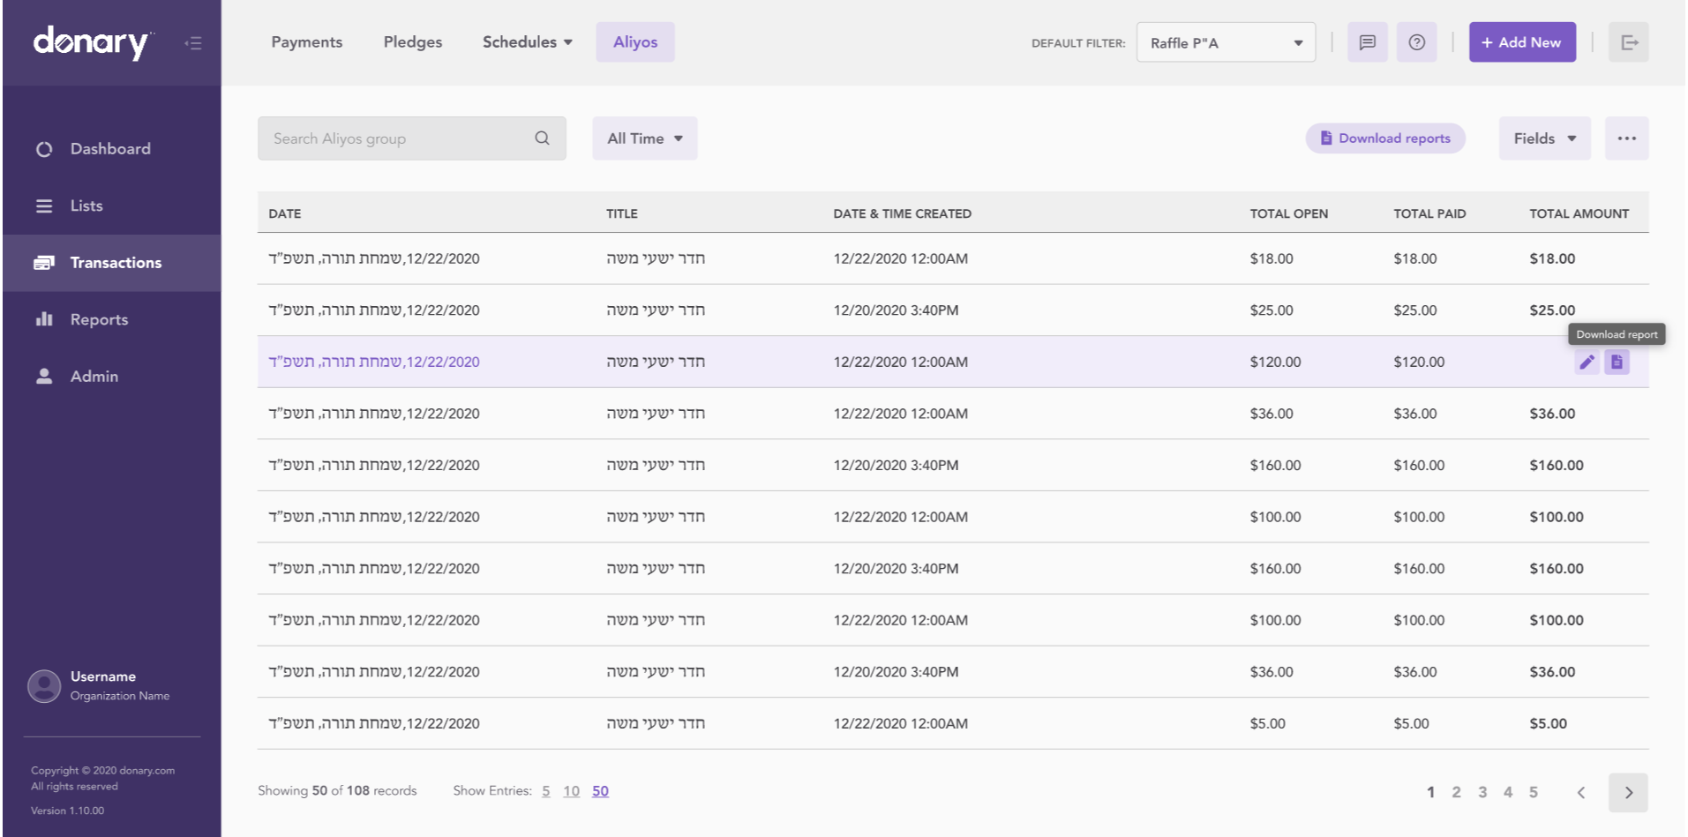Download report for $120.00 row
This screenshot has height=837, width=1688.
point(1617,362)
